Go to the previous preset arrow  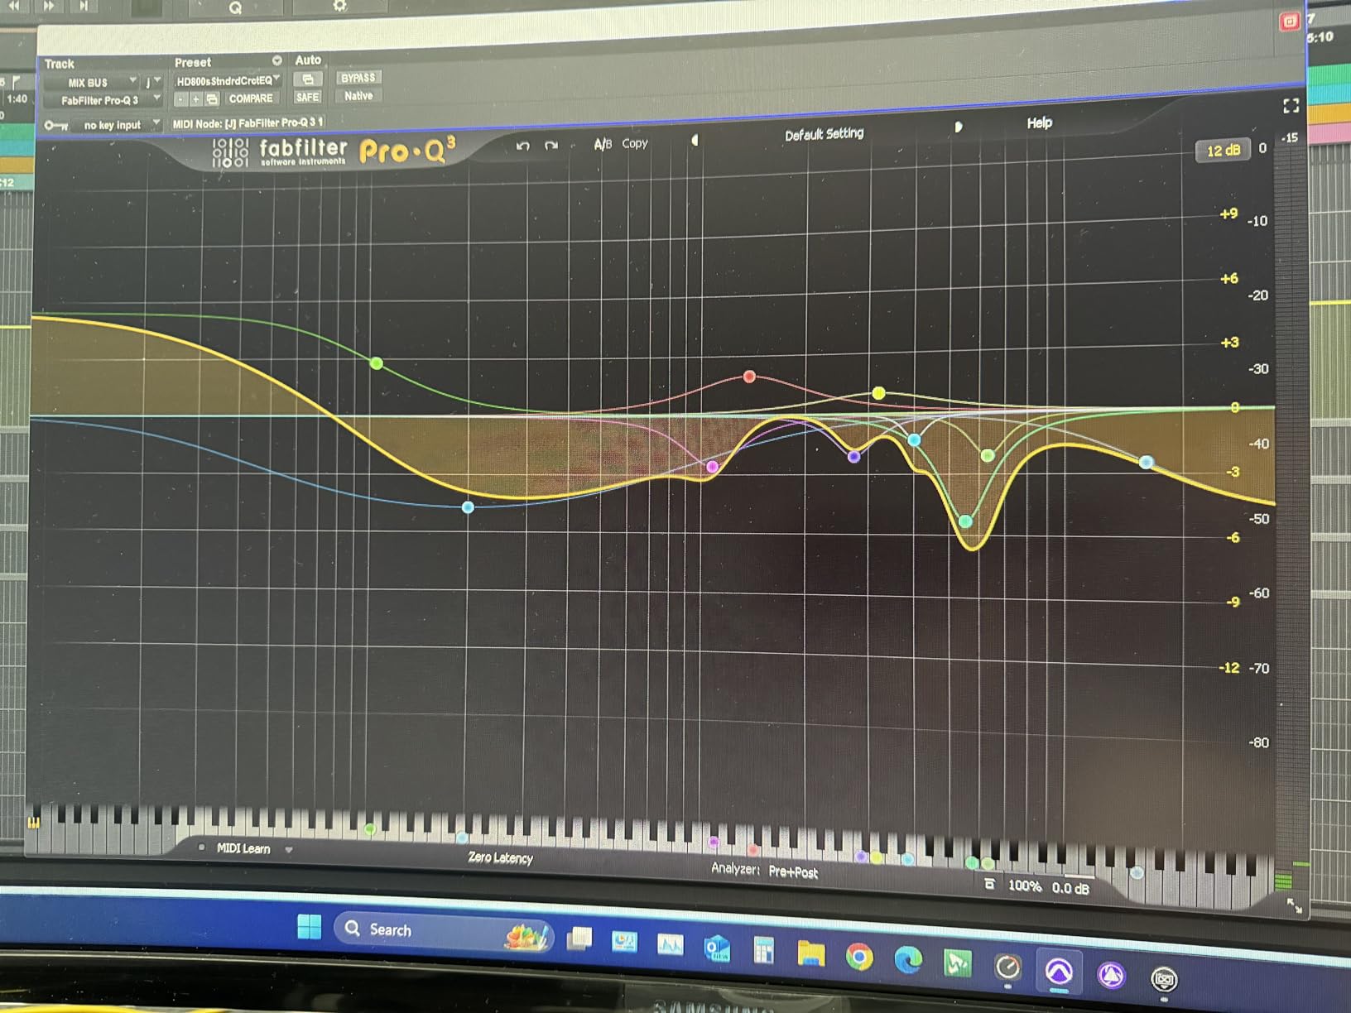(695, 140)
